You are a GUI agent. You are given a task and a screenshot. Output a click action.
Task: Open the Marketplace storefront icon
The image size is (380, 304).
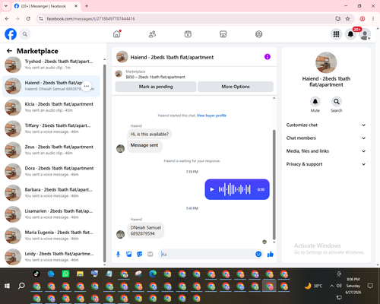pyautogui.click(x=223, y=34)
